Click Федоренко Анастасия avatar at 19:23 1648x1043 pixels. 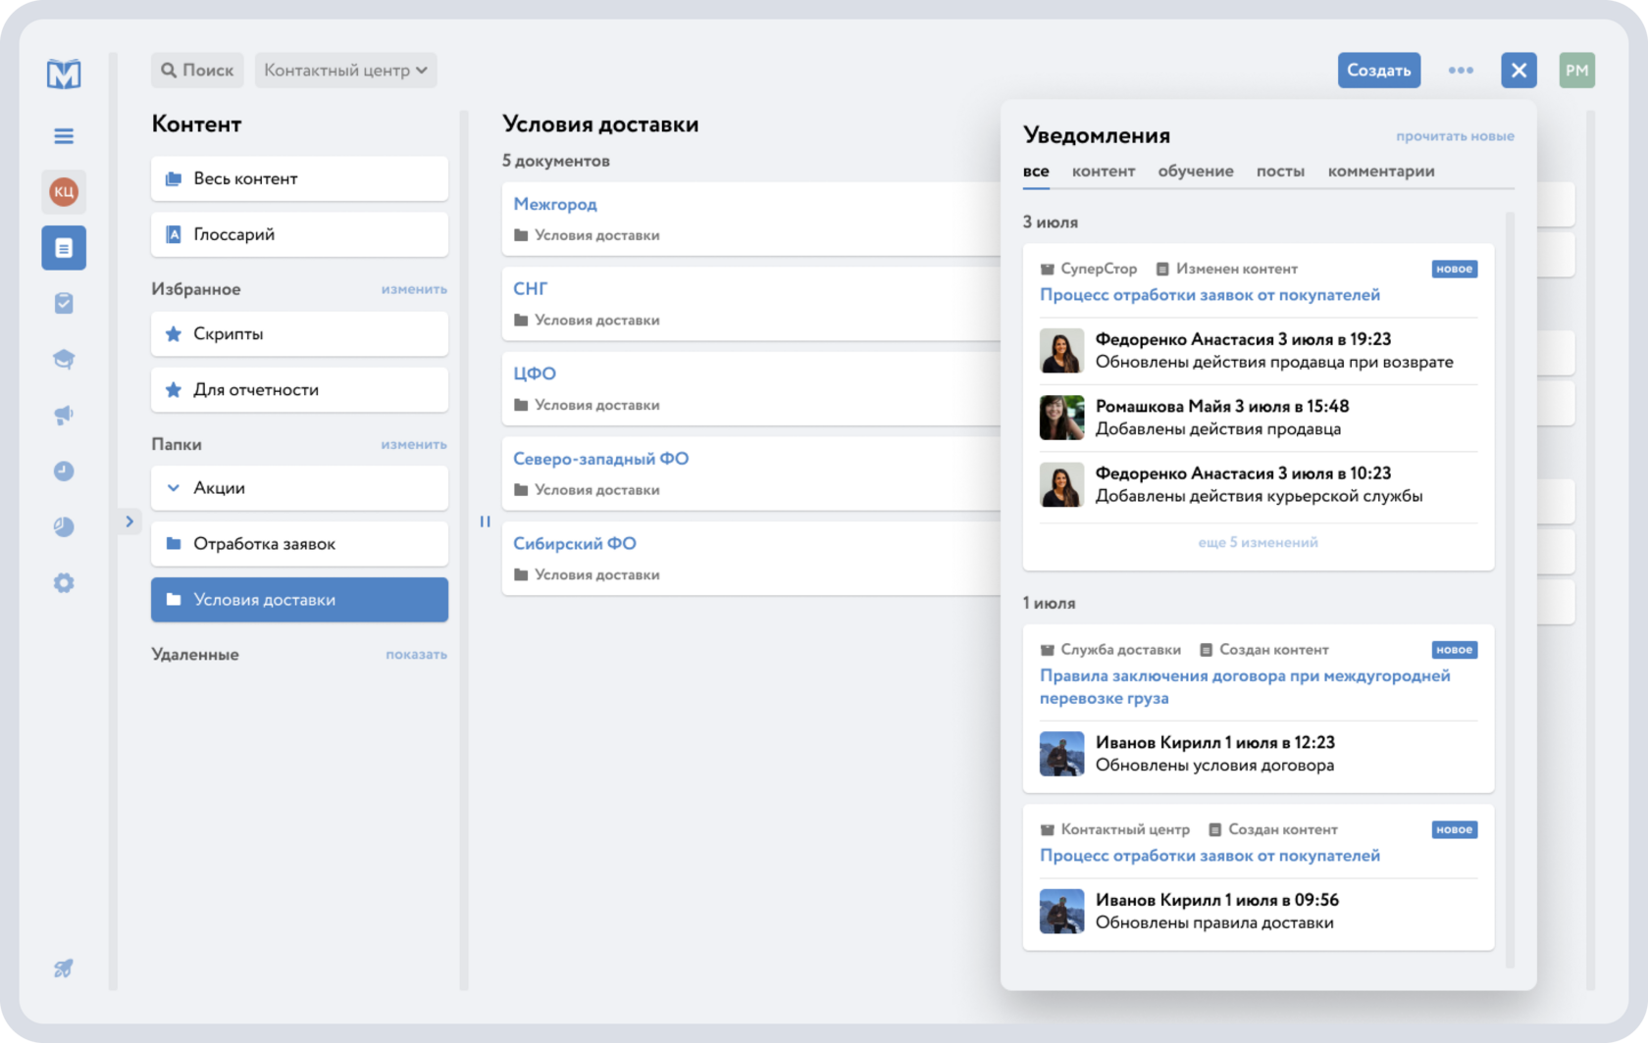[1061, 351]
